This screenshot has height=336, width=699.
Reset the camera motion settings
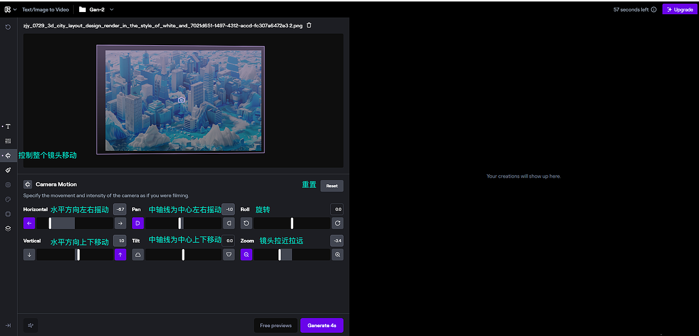click(332, 186)
